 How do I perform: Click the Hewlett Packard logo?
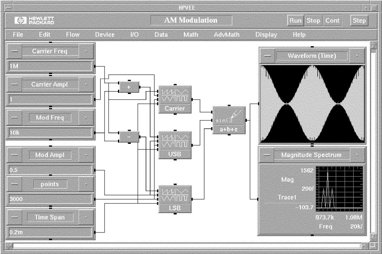pyautogui.click(x=34, y=20)
